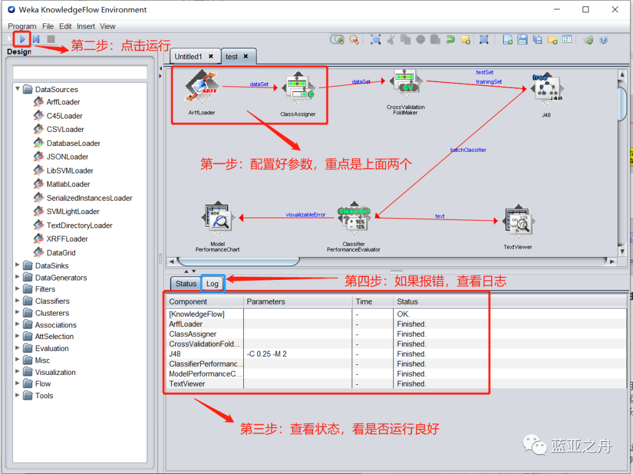Expand the Classifiers folder
633x474 pixels.
(x=18, y=300)
